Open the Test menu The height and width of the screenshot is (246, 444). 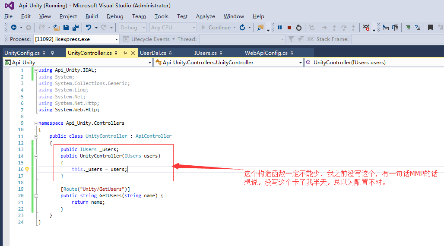click(x=182, y=16)
